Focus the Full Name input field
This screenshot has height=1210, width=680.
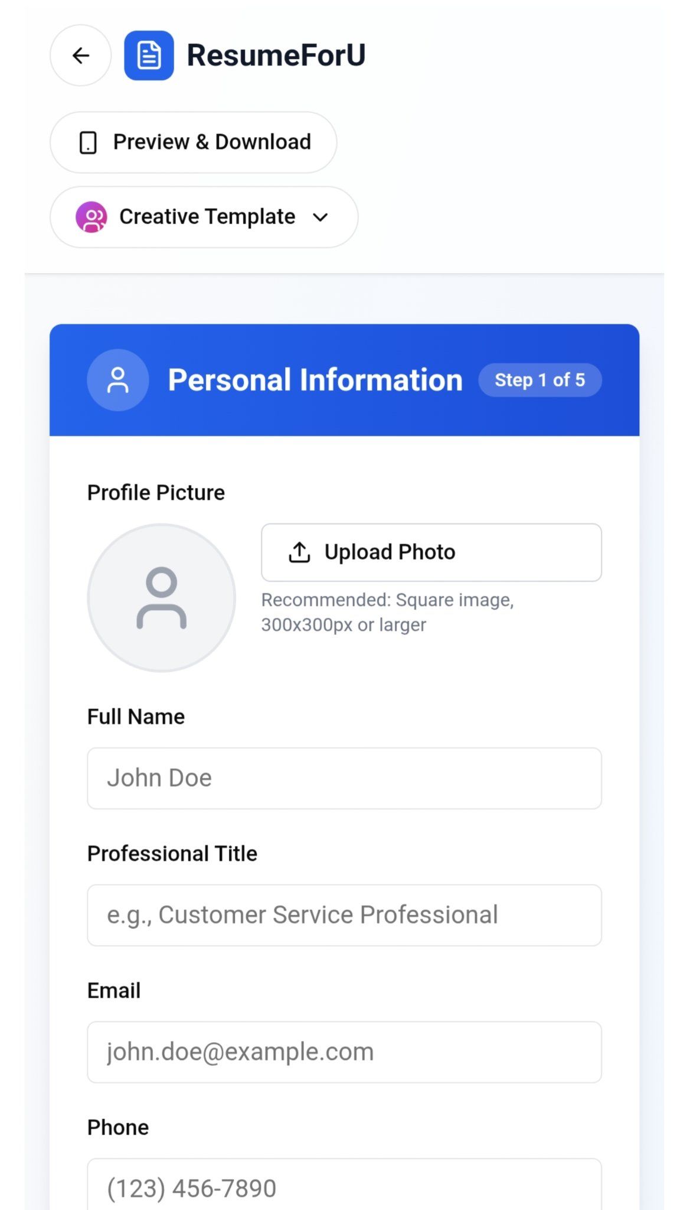click(x=345, y=778)
